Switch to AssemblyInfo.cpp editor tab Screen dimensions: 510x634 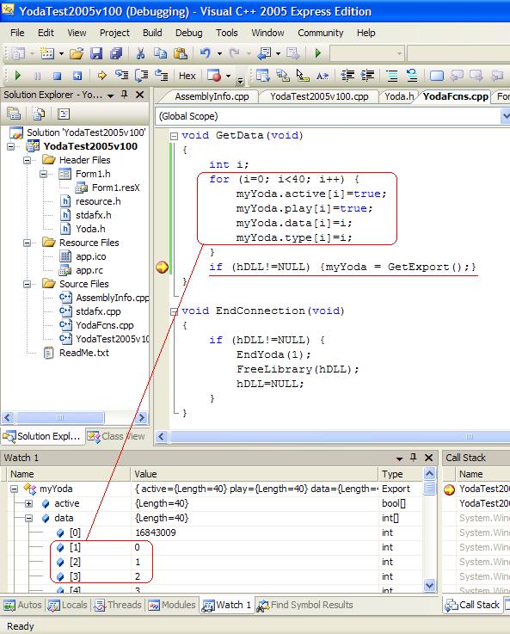pyautogui.click(x=212, y=96)
